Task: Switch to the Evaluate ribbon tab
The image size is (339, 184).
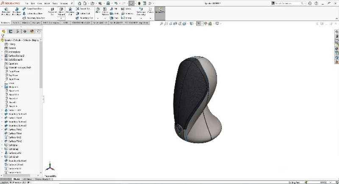Action: [x=36, y=22]
